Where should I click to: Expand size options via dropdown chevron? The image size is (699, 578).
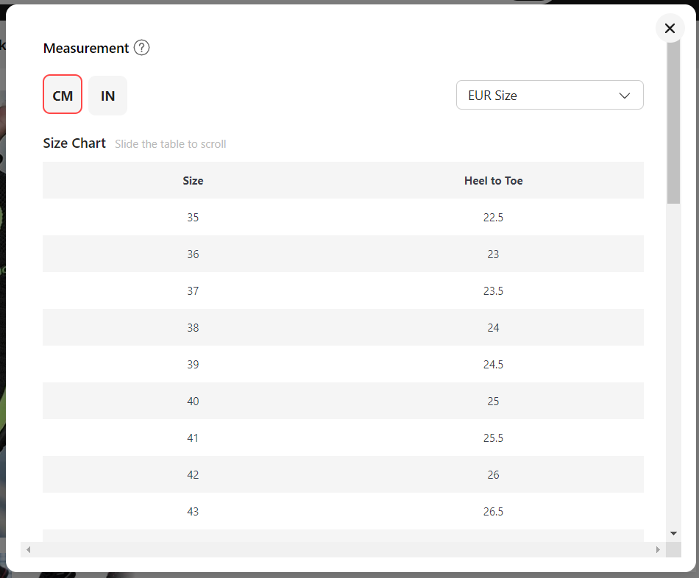tap(625, 96)
